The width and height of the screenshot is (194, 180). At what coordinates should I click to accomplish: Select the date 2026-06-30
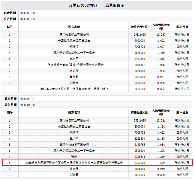(27, 13)
